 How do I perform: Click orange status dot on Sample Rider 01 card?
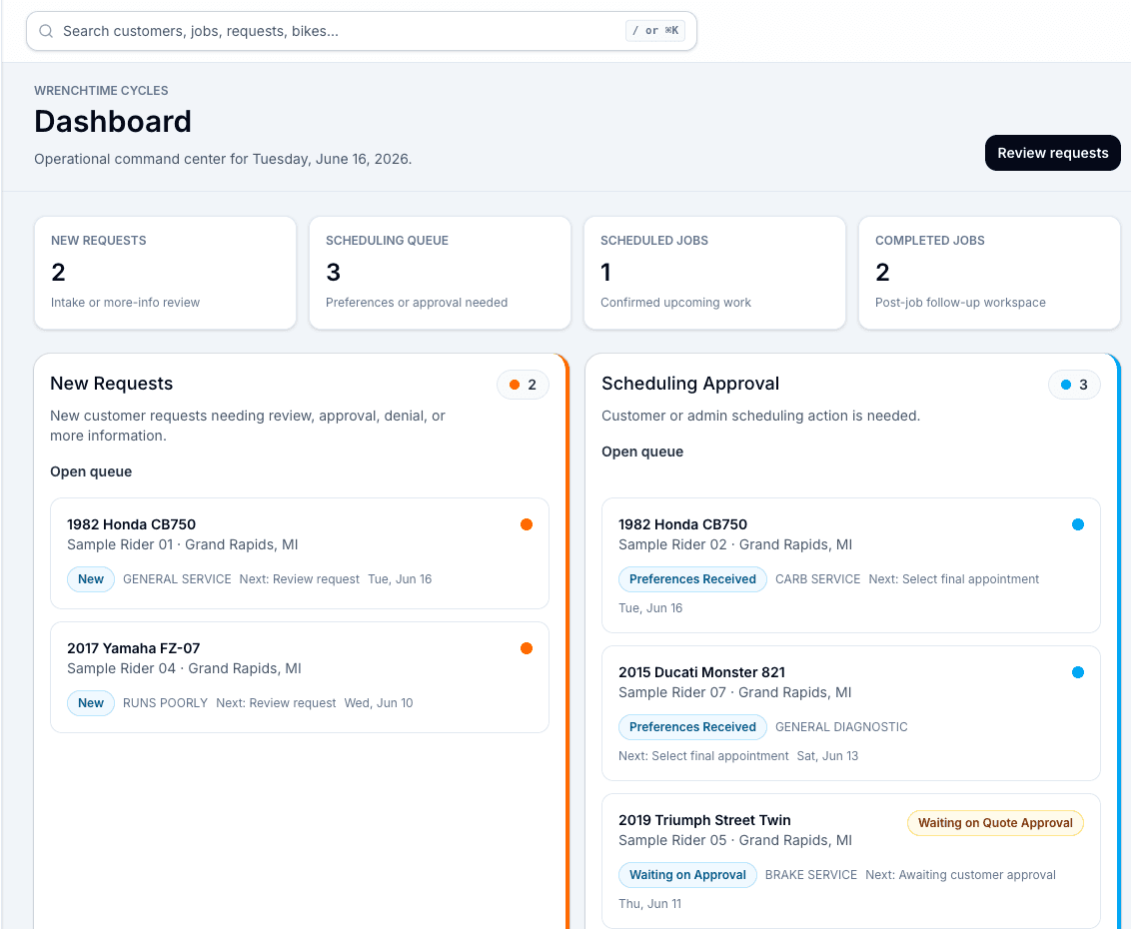[x=527, y=524]
